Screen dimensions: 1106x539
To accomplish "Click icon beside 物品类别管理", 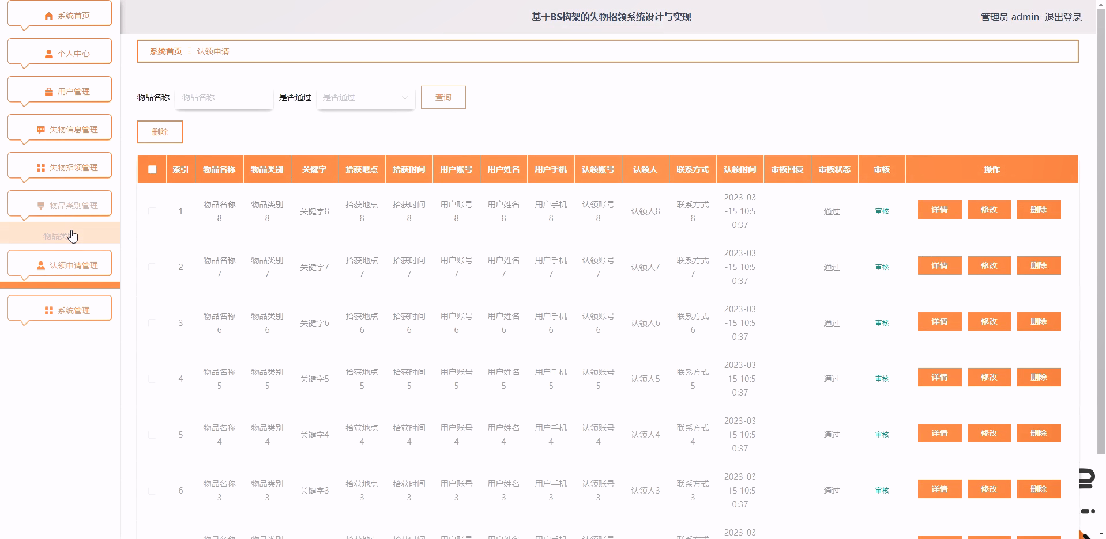I will 41,206.
